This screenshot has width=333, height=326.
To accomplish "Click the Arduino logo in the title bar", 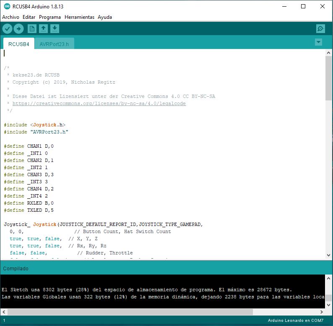I will point(7,6).
